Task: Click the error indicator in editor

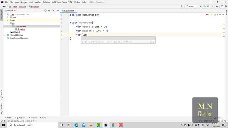Action: (x=207, y=15)
